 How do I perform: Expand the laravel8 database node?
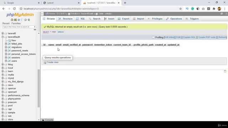coord(2,33)
